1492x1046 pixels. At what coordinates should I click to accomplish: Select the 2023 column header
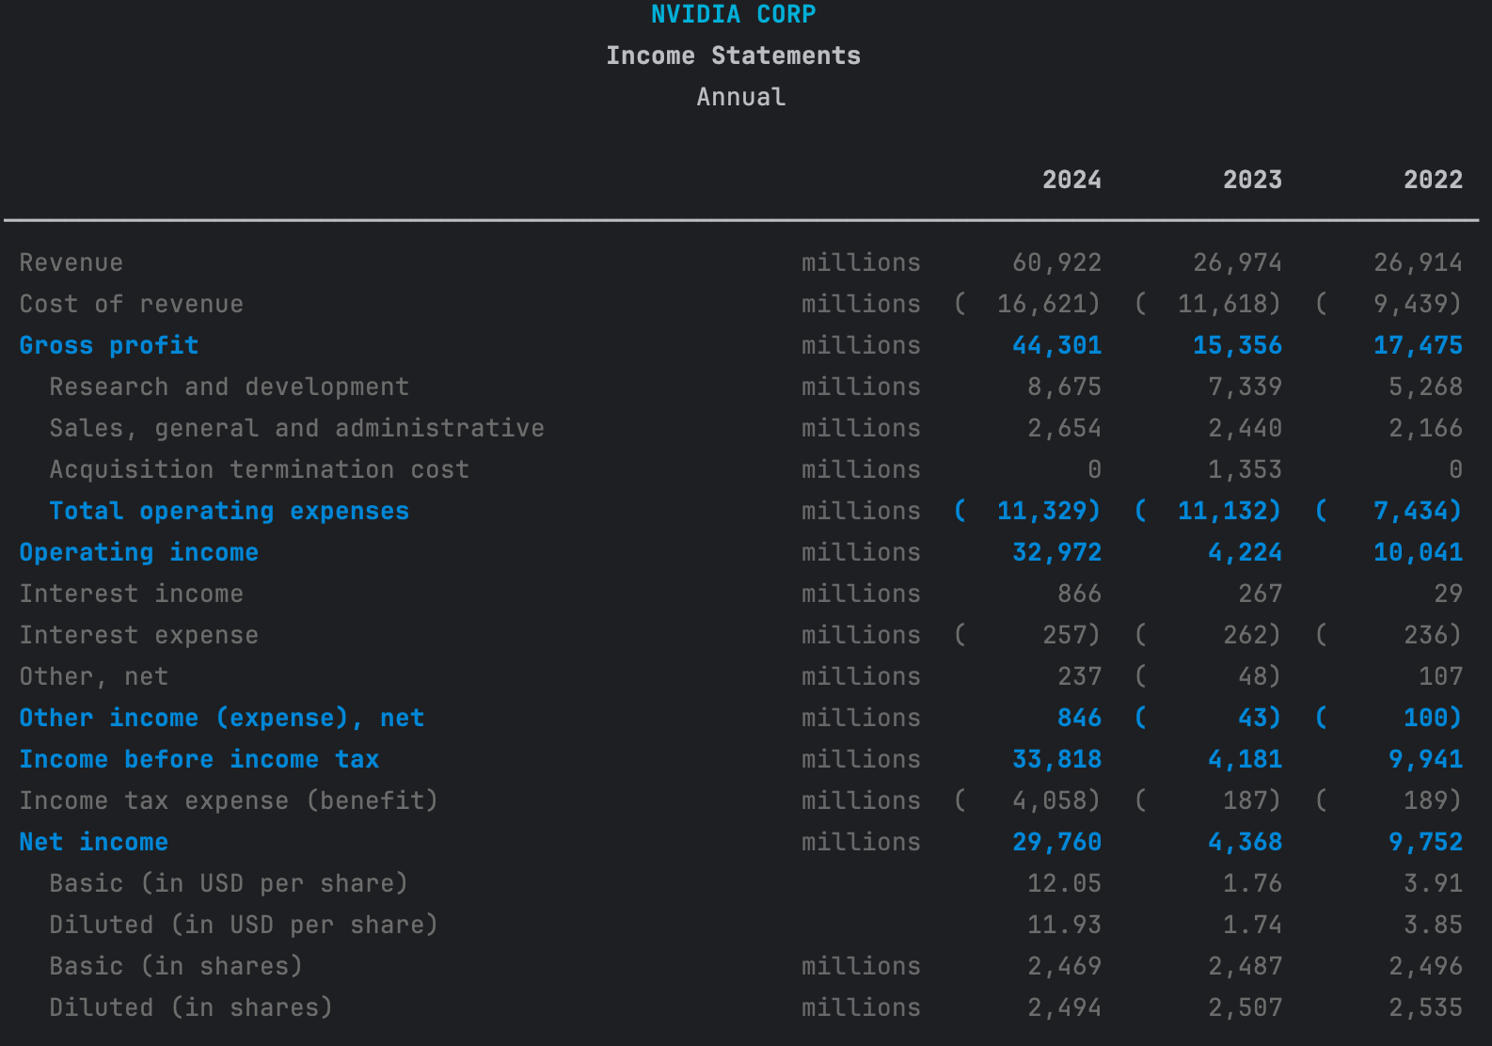(x=1252, y=180)
